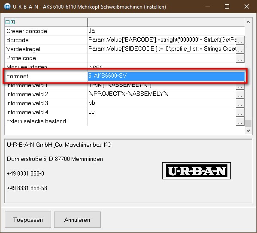Select the Informatie veld 3 label
Viewport: 257px width, 233px height.
tap(27, 103)
